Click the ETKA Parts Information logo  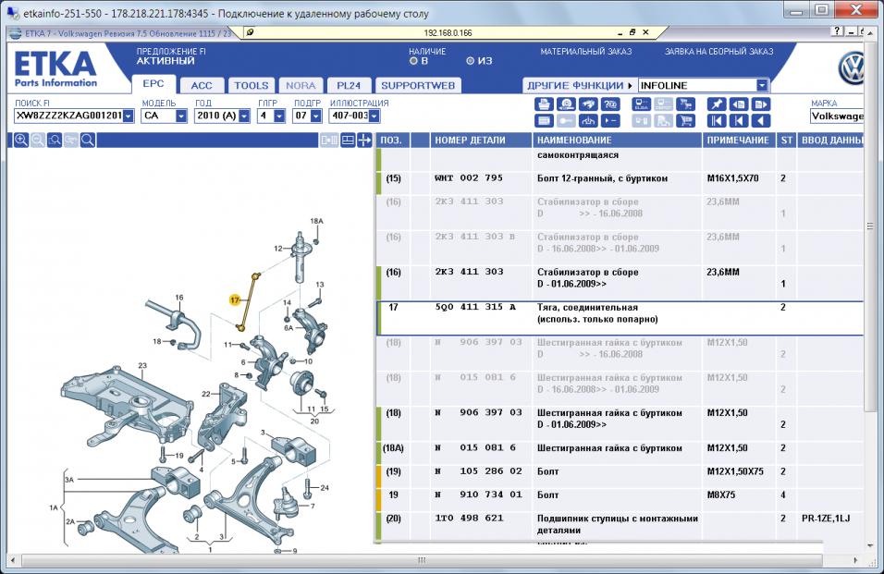tap(55, 69)
